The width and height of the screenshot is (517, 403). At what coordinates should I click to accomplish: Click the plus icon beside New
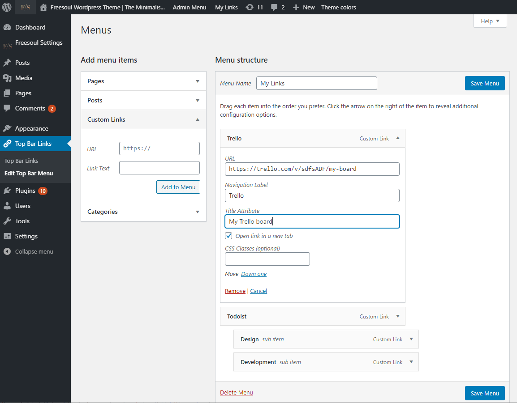tap(296, 7)
